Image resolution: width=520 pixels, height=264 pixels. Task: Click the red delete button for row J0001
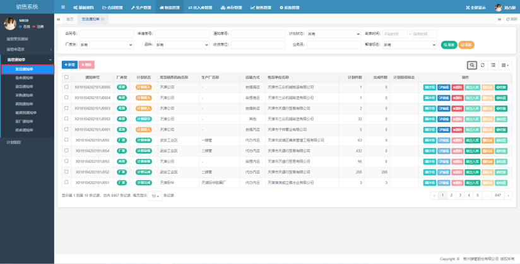point(458,130)
